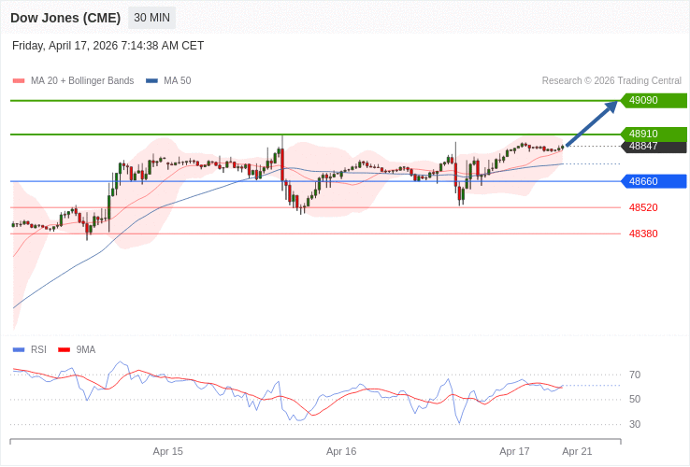
Task: Click the 9MA legend label
Action: [x=86, y=350]
